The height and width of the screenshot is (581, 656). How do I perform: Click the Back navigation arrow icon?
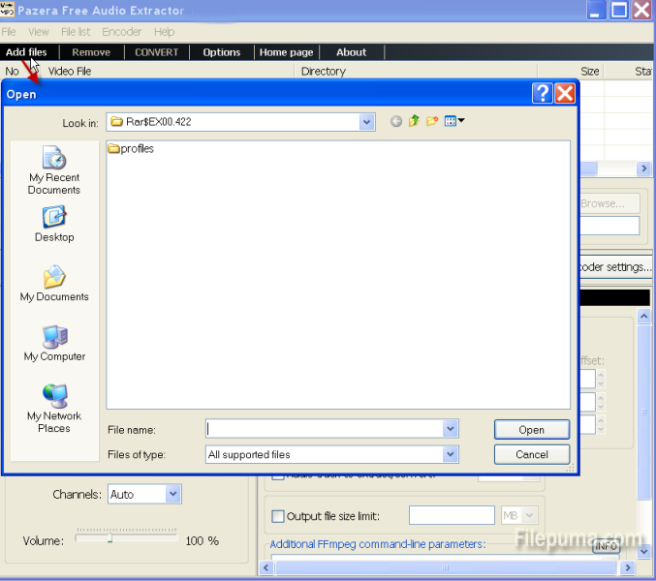tap(396, 121)
